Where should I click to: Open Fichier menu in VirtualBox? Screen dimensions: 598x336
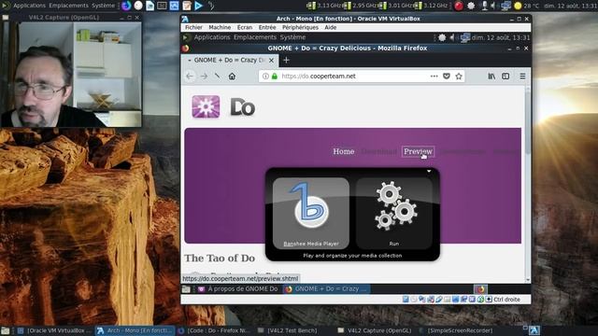[x=193, y=27]
